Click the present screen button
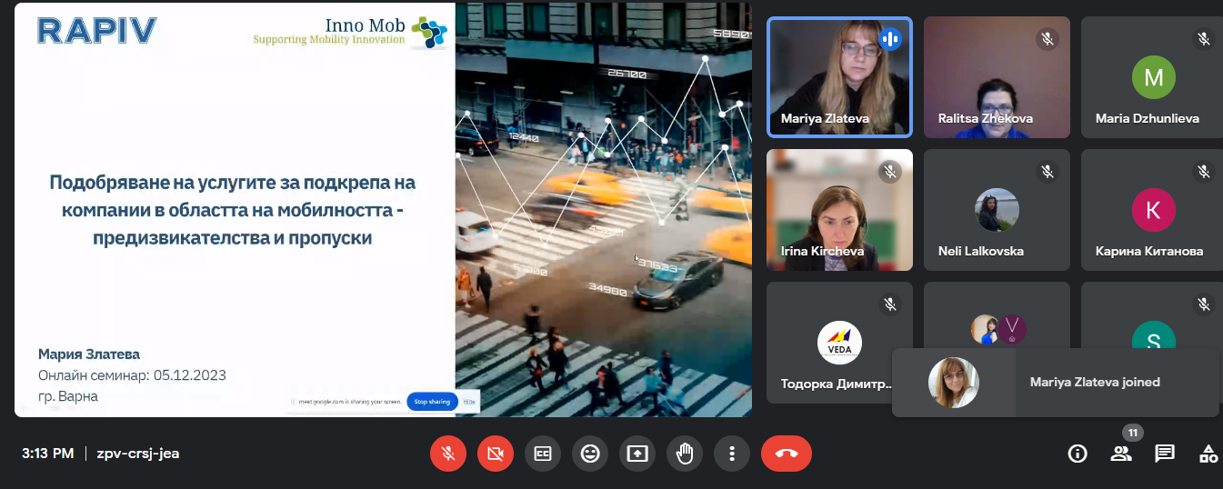The image size is (1223, 489). coord(637,454)
